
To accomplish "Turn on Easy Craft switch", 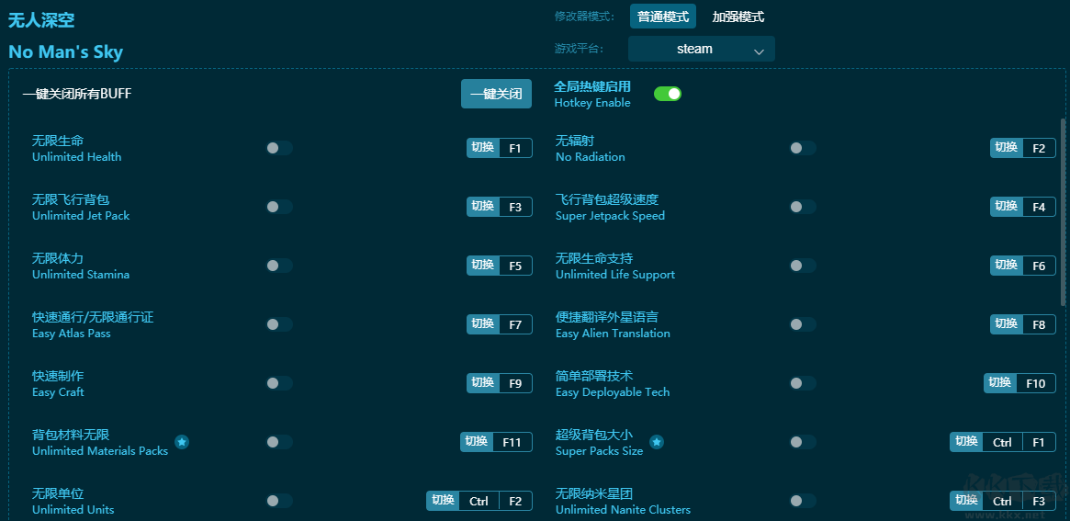I will pos(279,383).
